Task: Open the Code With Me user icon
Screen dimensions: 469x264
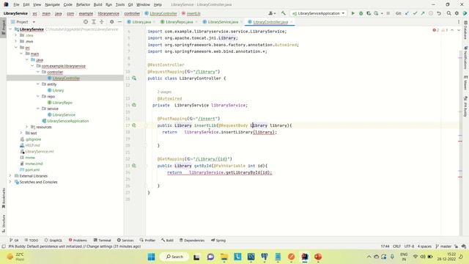Action: (x=272, y=13)
